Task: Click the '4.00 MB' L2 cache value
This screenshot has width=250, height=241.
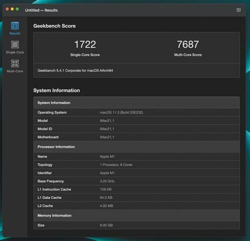Action: (x=106, y=206)
